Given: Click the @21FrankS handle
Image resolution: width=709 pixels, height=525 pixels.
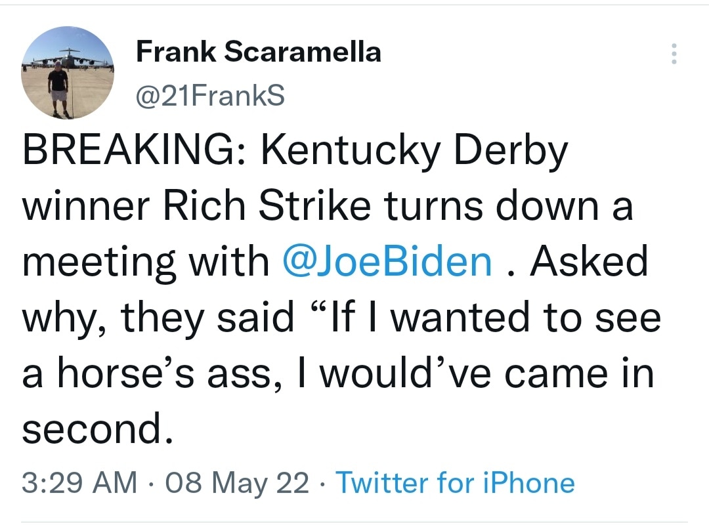Looking at the screenshot, I should (x=210, y=96).
